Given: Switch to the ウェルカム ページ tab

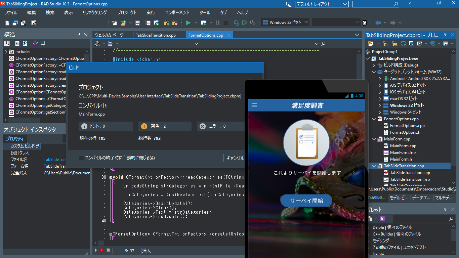Looking at the screenshot, I should click(109, 35).
